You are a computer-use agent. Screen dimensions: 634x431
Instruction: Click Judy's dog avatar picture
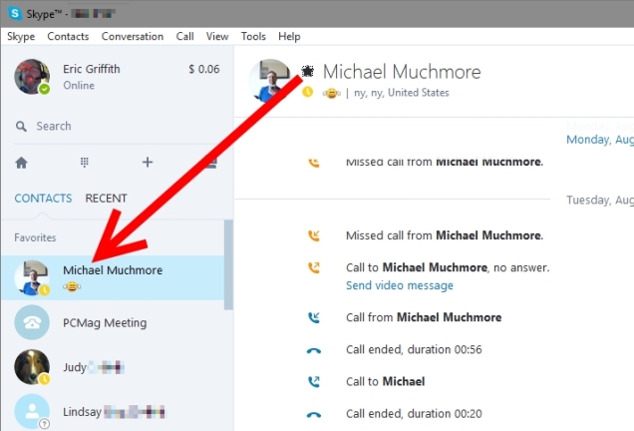[32, 367]
